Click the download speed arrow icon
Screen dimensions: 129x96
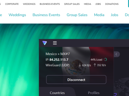click(80, 65)
